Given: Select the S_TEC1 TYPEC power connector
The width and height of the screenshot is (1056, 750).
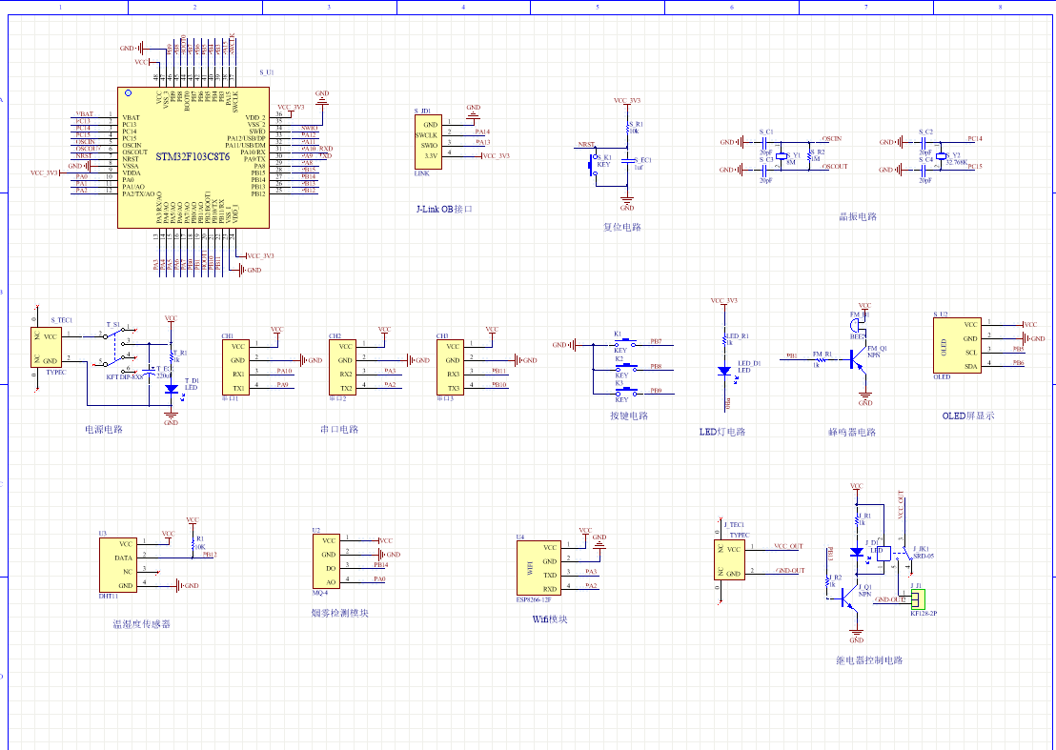Looking at the screenshot, I should (x=48, y=348).
